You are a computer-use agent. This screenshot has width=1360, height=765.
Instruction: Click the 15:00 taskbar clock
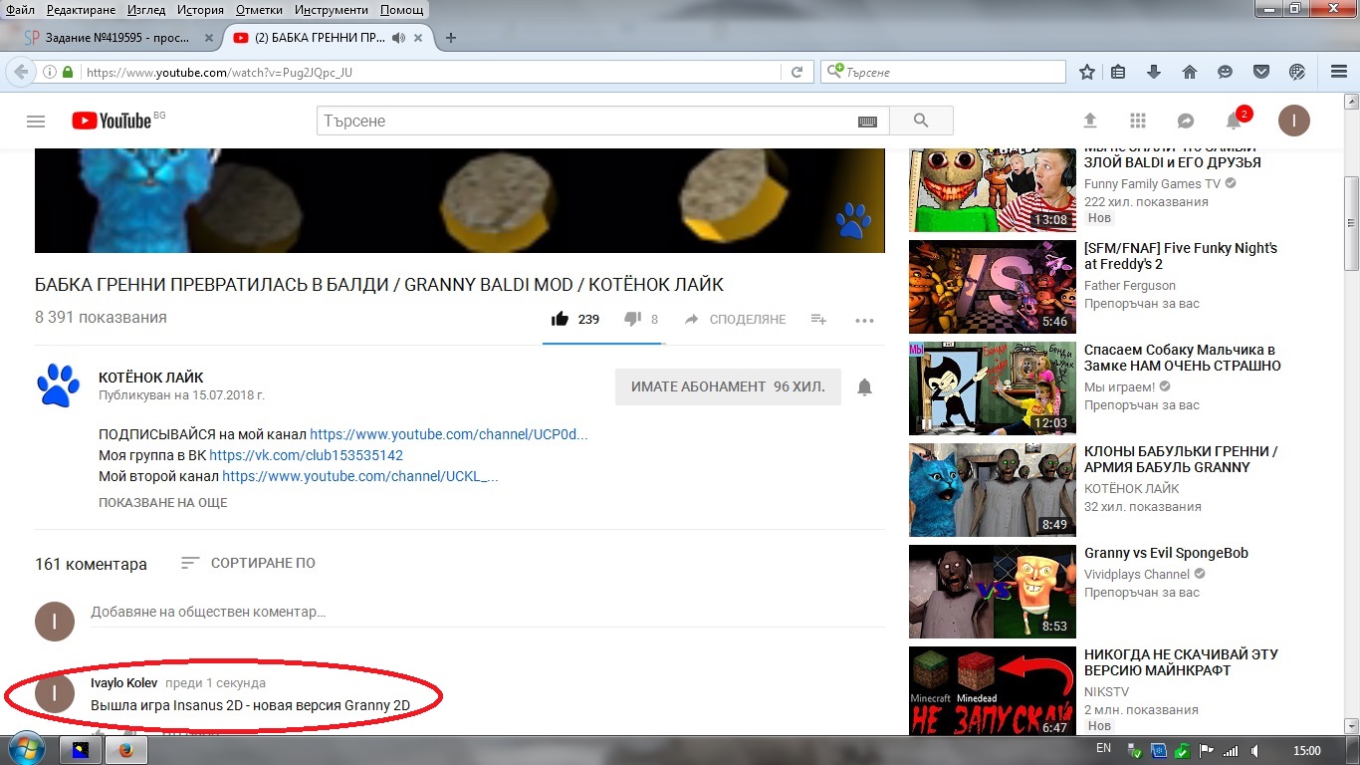pyautogui.click(x=1306, y=750)
